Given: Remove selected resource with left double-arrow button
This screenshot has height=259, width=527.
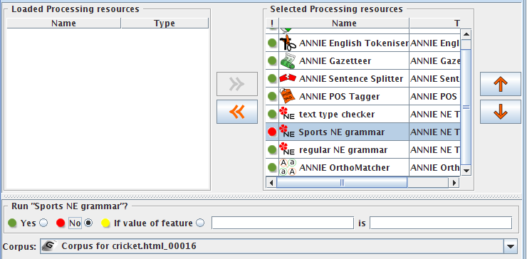Looking at the screenshot, I should point(237,112).
